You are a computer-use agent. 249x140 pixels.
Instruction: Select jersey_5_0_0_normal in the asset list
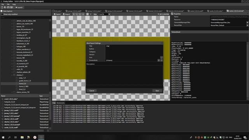pos(12,116)
